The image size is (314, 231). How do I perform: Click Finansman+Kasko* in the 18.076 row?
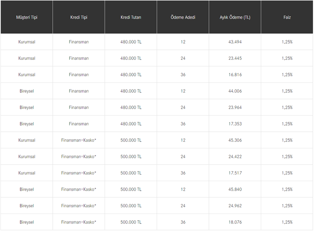pyautogui.click(x=79, y=222)
